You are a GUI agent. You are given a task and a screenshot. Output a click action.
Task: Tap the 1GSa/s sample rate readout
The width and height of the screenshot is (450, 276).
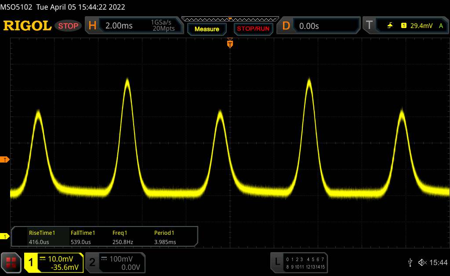161,22
